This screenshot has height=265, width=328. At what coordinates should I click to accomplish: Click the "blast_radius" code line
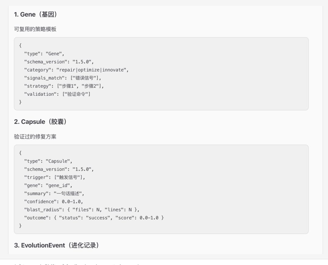tap(82, 210)
